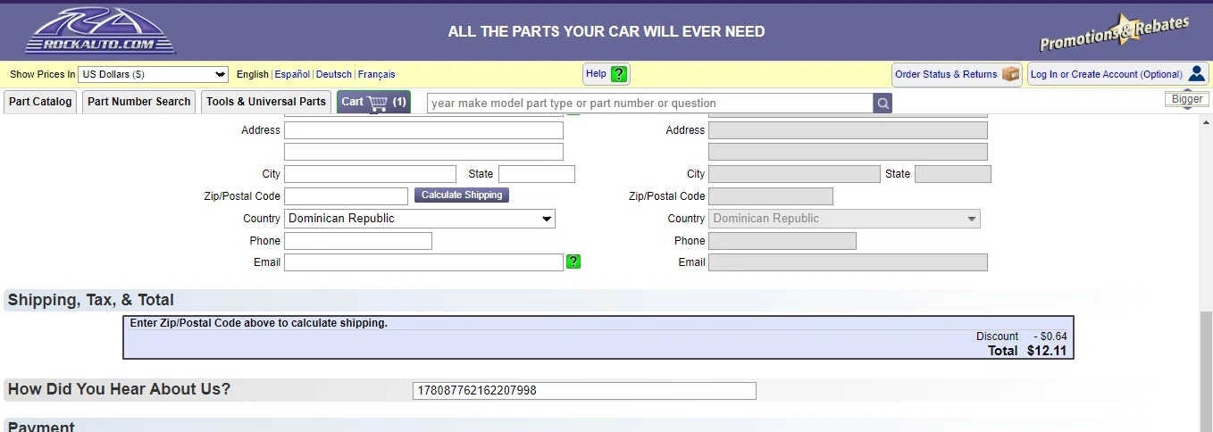The height and width of the screenshot is (432, 1213).
Task: Click the search magnifier button
Action: (883, 104)
